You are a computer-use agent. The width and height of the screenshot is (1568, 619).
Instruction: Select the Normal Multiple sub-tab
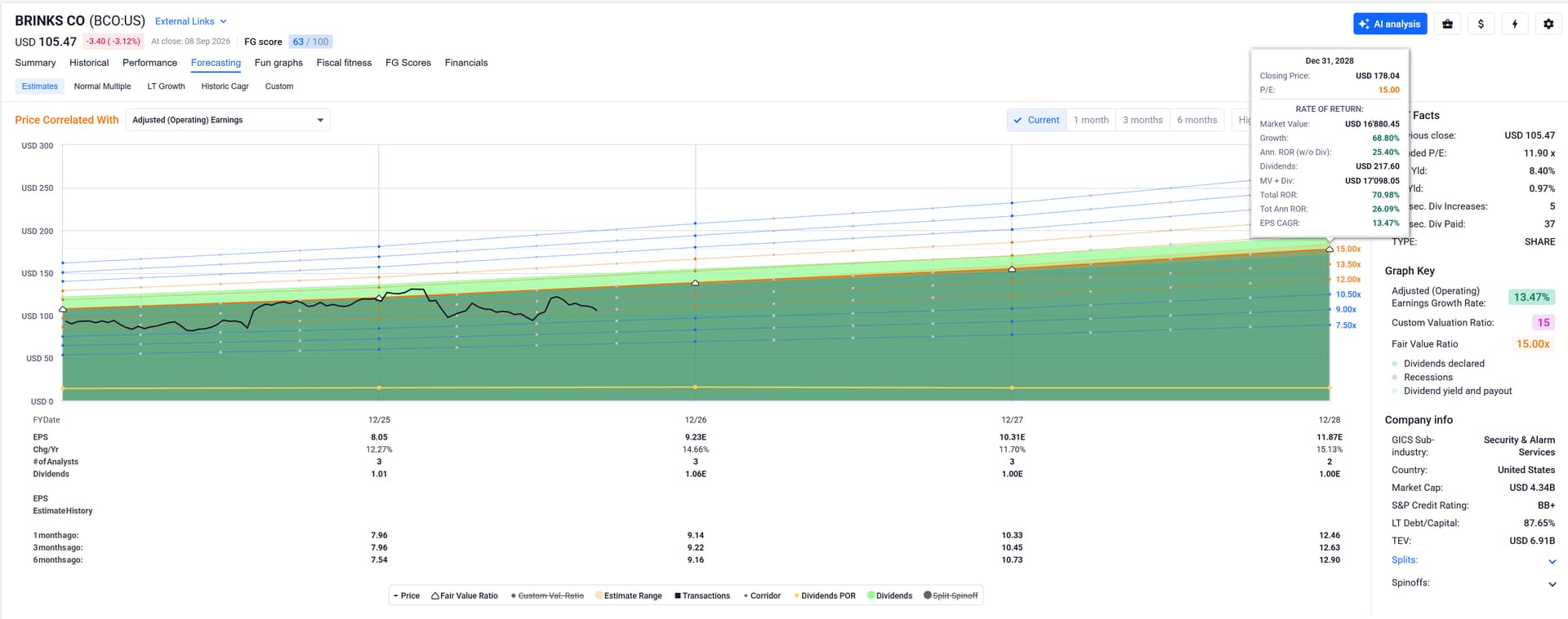(x=102, y=86)
